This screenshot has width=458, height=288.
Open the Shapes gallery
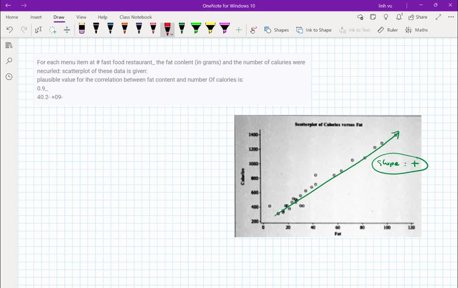point(276,30)
